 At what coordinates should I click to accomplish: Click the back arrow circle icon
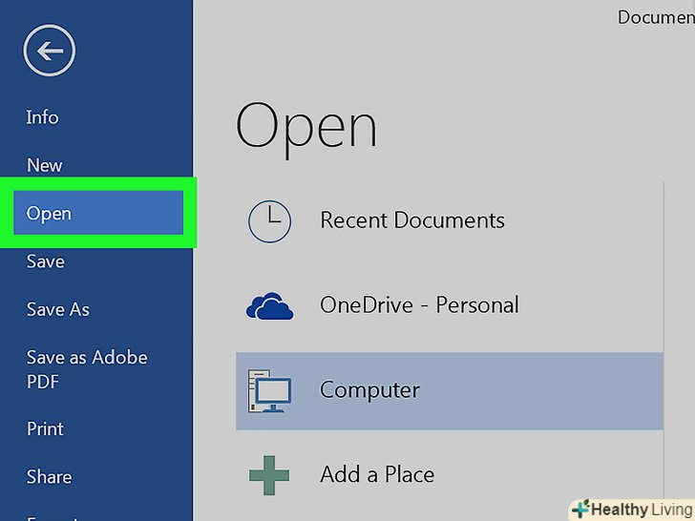tap(50, 51)
